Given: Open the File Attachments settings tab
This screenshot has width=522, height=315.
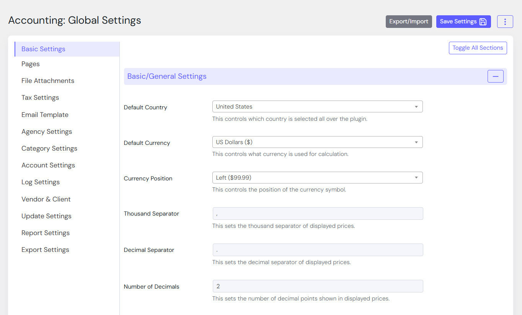Looking at the screenshot, I should [x=48, y=81].
